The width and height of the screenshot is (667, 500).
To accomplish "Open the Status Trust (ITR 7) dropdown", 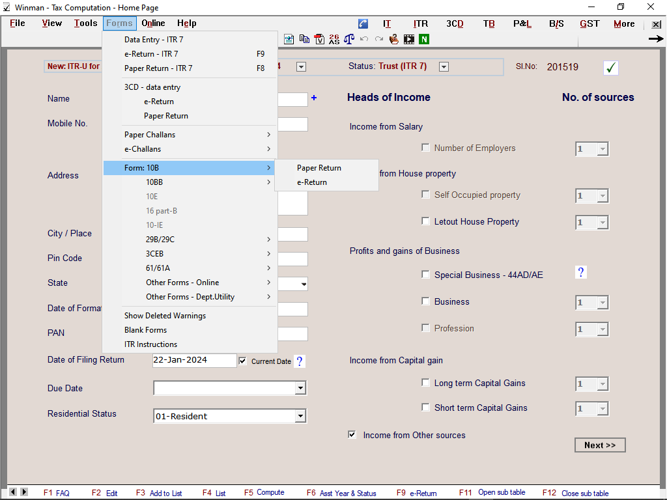I will pos(444,66).
